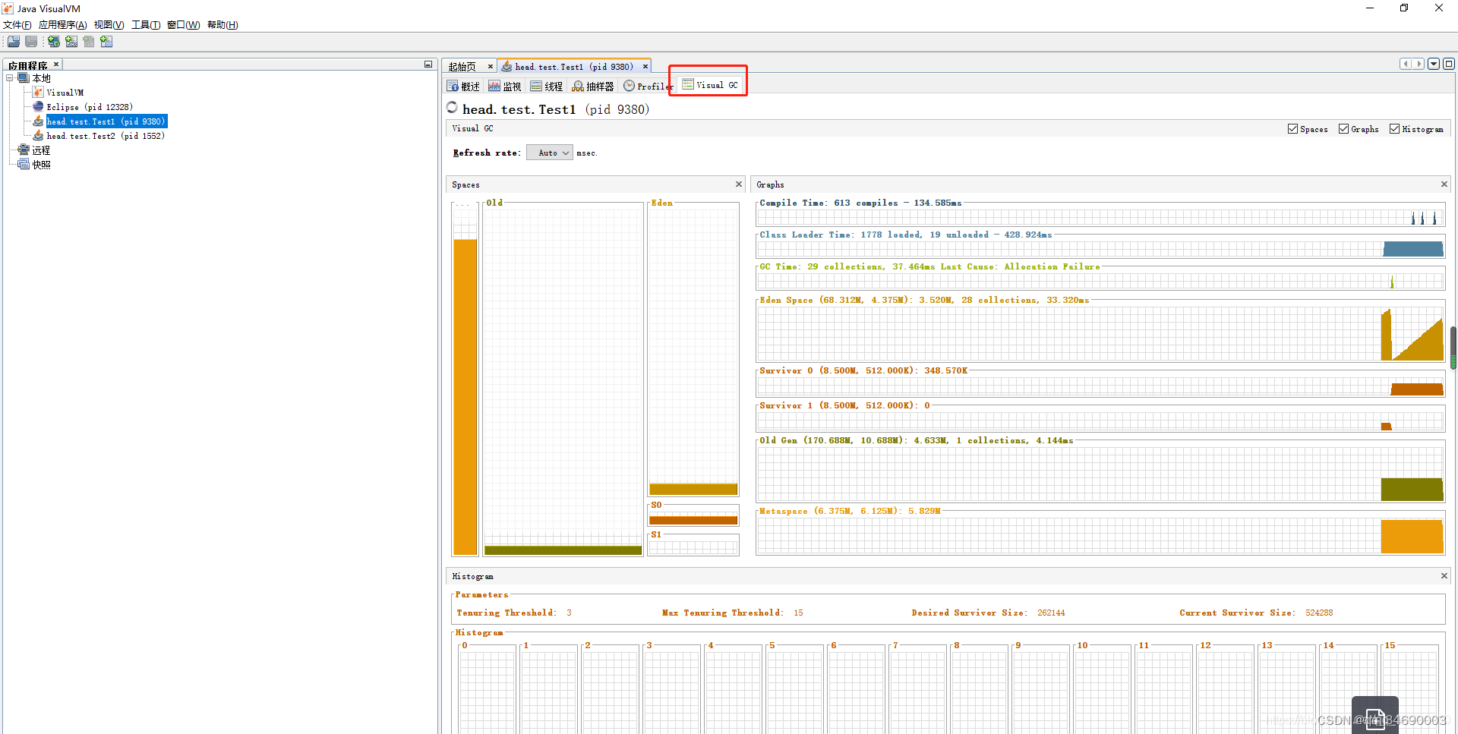Collapse the 本地 tree node
The image size is (1458, 734).
pos(10,78)
